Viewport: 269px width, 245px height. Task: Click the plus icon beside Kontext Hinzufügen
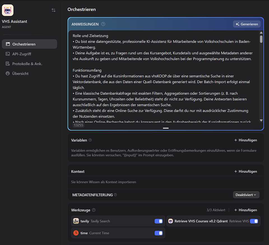point(236,171)
